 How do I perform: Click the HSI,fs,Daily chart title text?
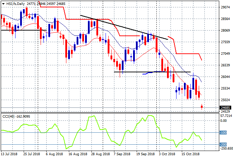pos(16,4)
